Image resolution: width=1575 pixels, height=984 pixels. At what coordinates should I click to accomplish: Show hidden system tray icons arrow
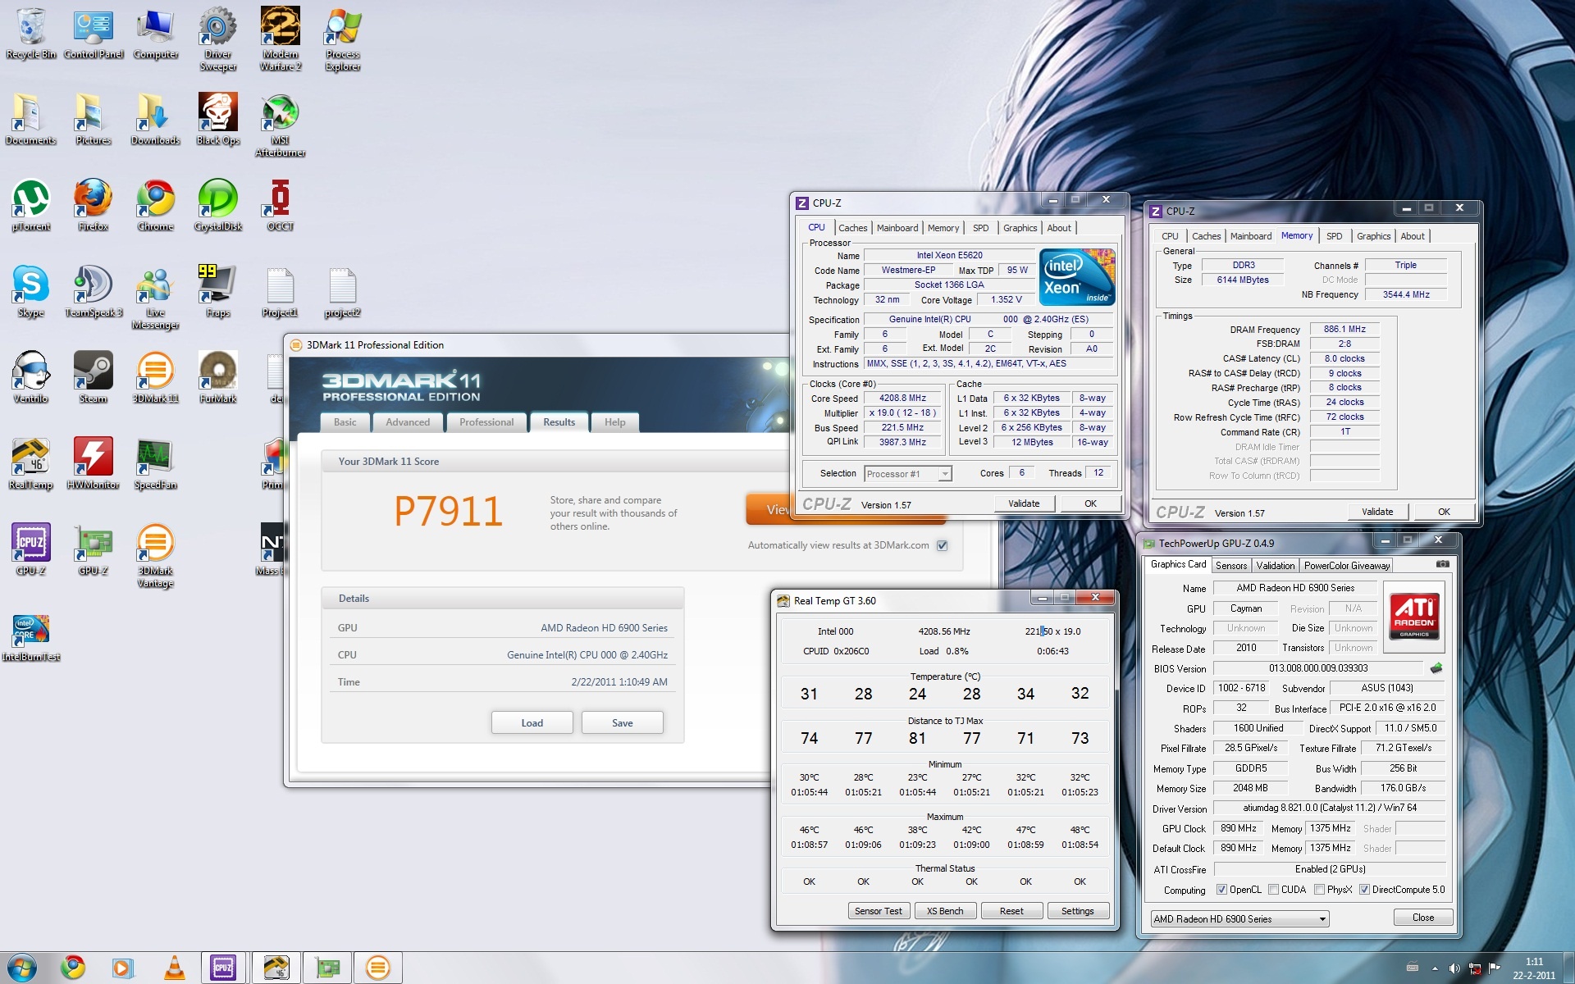click(x=1435, y=968)
